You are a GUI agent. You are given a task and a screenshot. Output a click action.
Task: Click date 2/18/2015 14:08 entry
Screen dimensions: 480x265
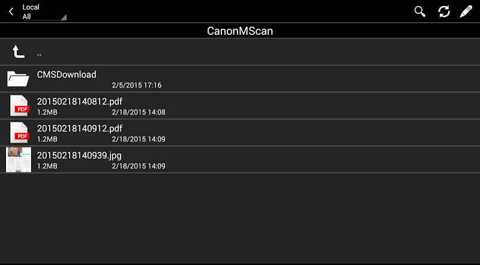[139, 112]
